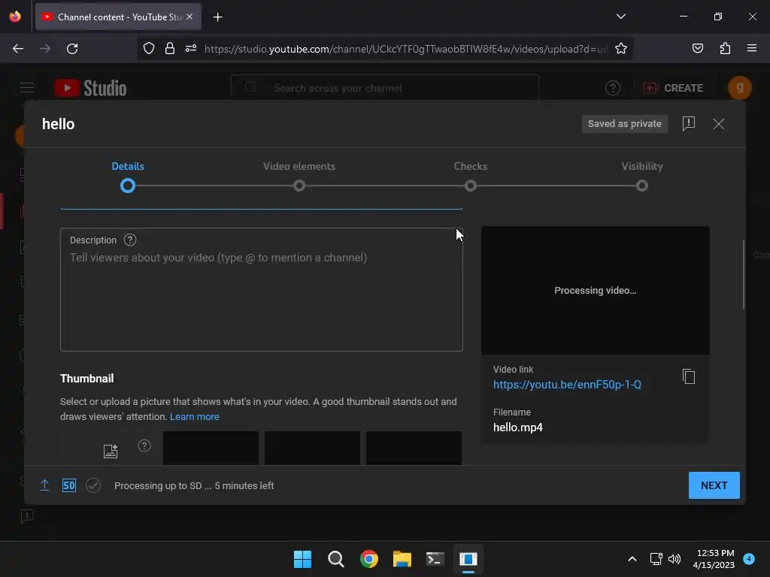
Task: Open the clock showing 12:53 PM
Action: [714, 559]
